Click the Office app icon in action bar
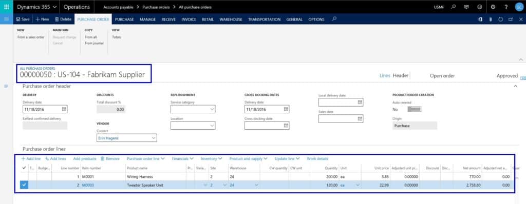This screenshot has height=204, width=526. (480, 19)
